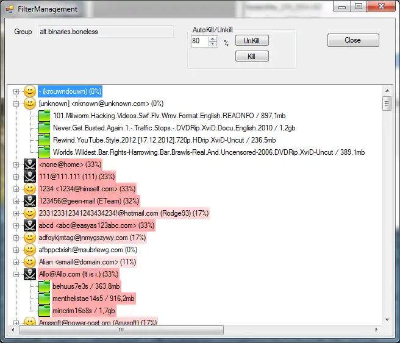Select the 101.Milworm.Hacking.Videos 897,1mb entry
The width and height of the screenshot is (400, 343).
pos(169,116)
